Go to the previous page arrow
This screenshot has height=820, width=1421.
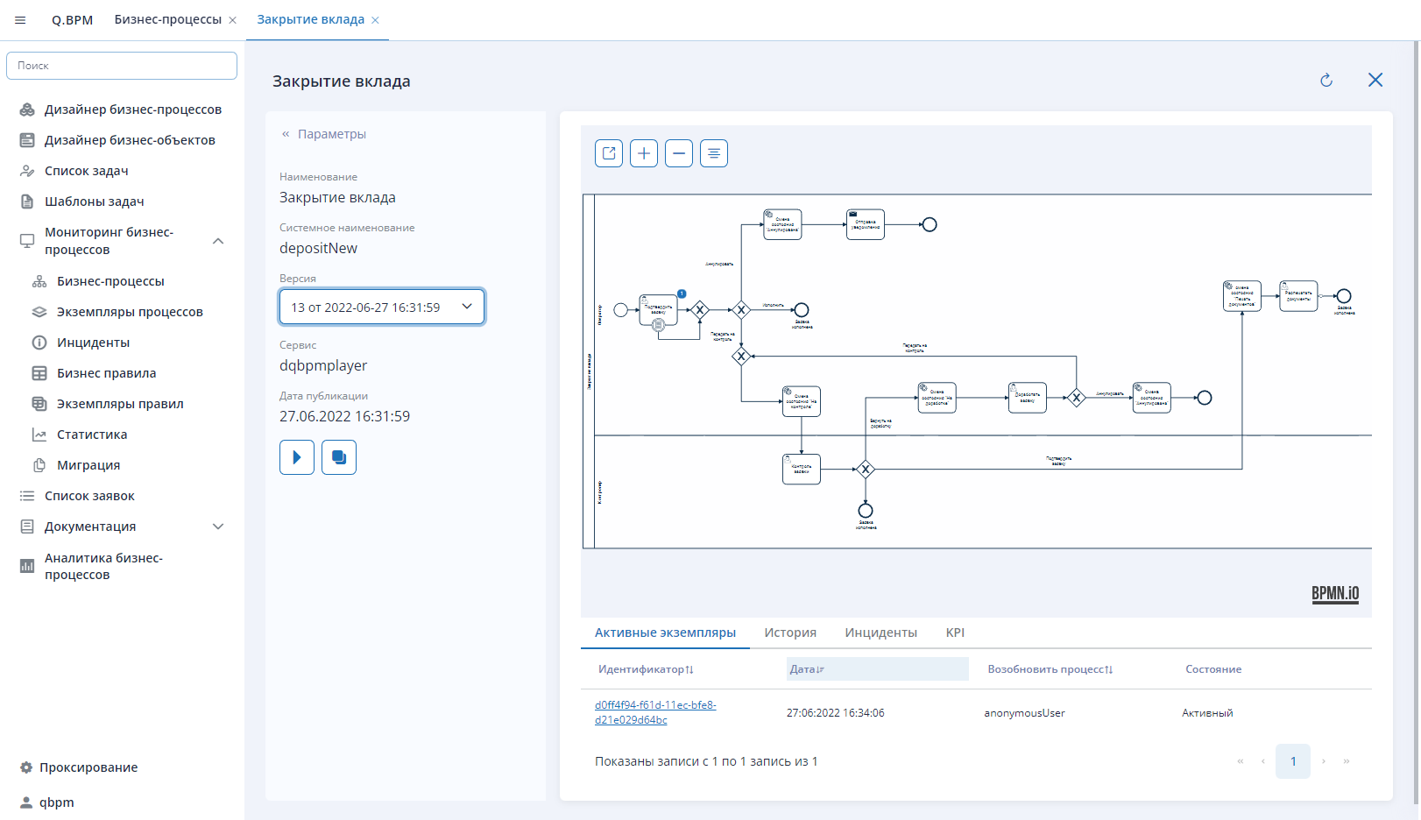(x=1262, y=761)
